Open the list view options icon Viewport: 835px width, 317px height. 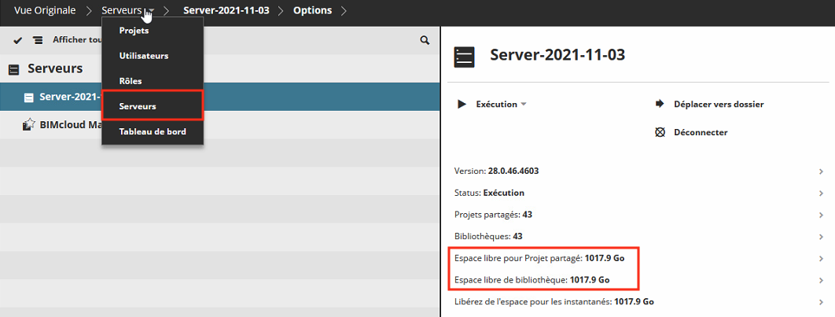click(38, 40)
